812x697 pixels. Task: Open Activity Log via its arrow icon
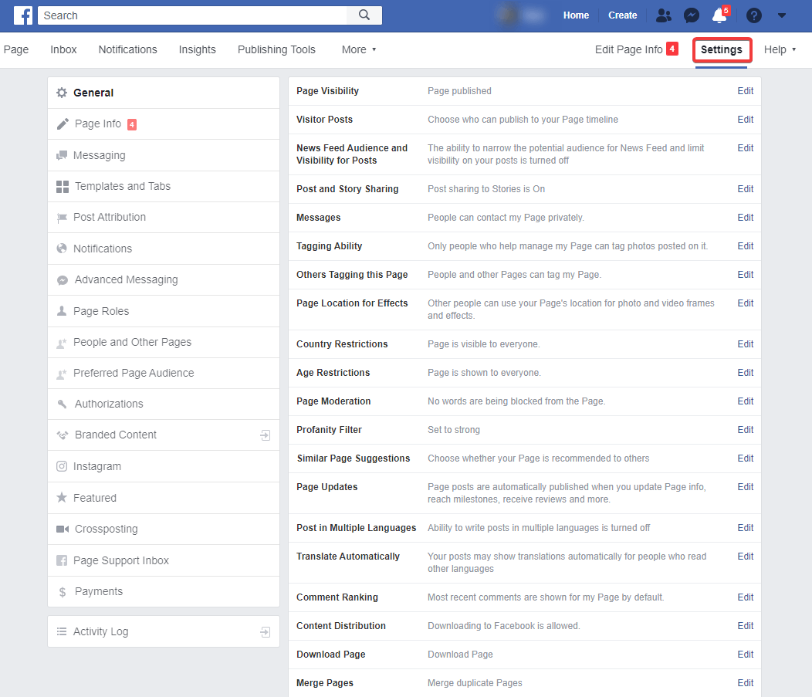pyautogui.click(x=265, y=631)
